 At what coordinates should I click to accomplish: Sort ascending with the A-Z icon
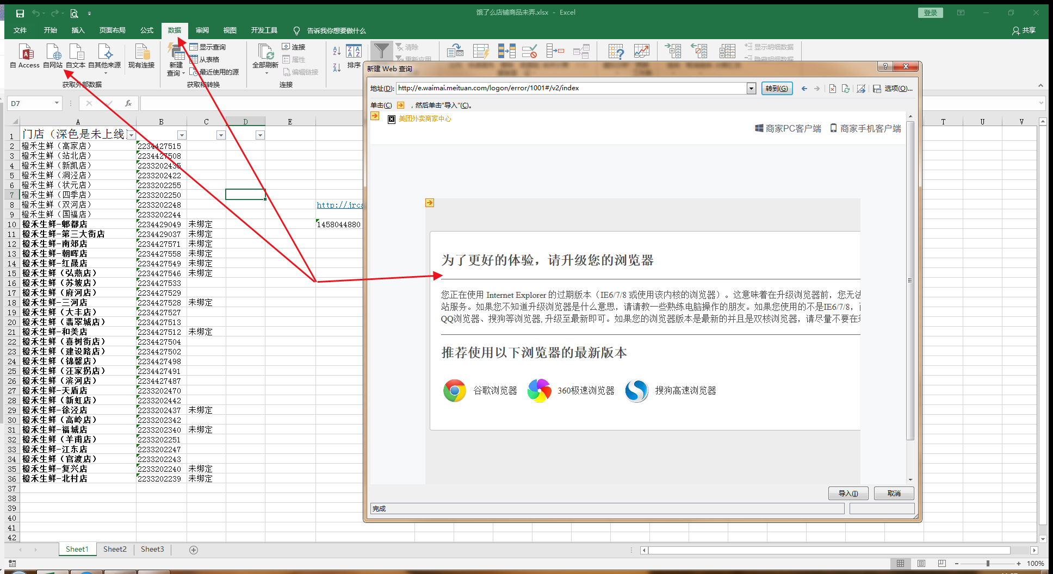pos(337,51)
